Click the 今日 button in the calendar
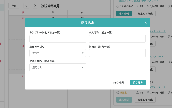This screenshot has height=108, width=172. (x=14, y=6)
